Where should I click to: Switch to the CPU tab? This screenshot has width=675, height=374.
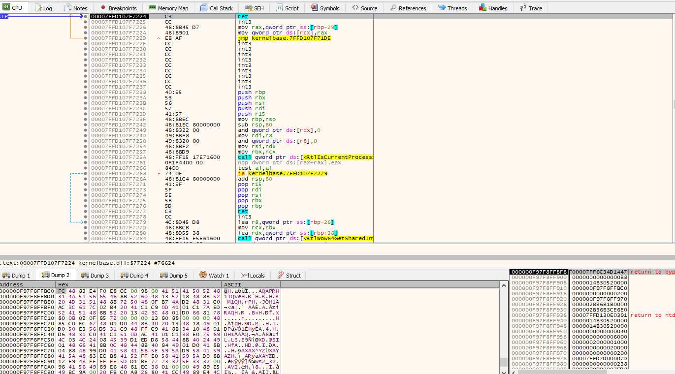pos(14,8)
